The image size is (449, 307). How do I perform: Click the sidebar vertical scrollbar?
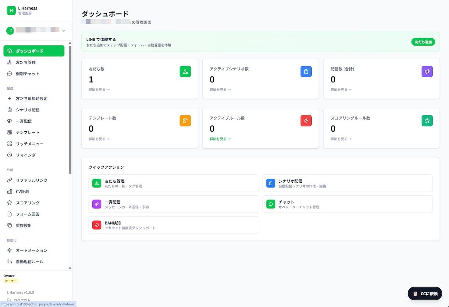pyautogui.click(x=70, y=110)
